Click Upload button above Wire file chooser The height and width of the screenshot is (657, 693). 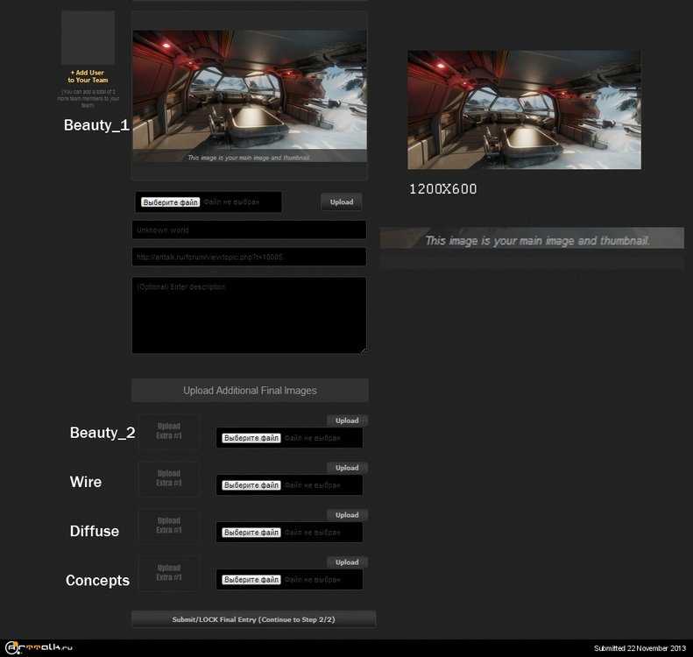[x=347, y=468]
